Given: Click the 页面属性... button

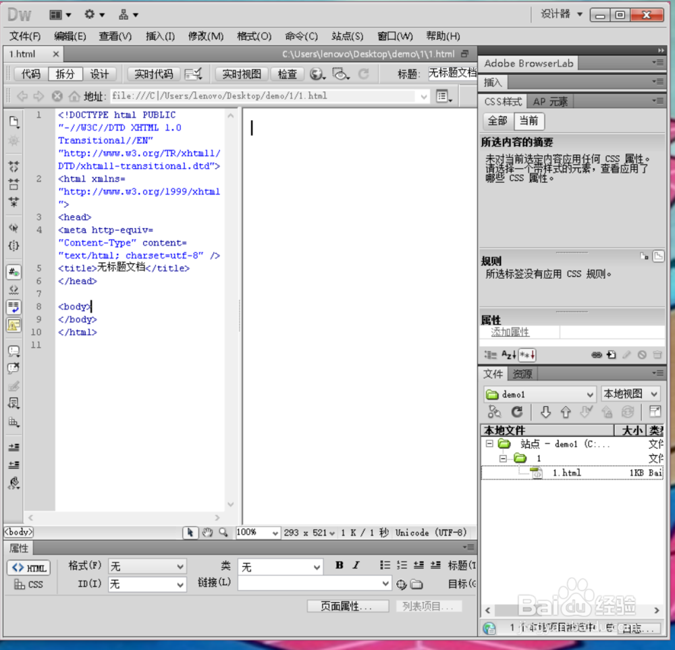Looking at the screenshot, I should [348, 606].
